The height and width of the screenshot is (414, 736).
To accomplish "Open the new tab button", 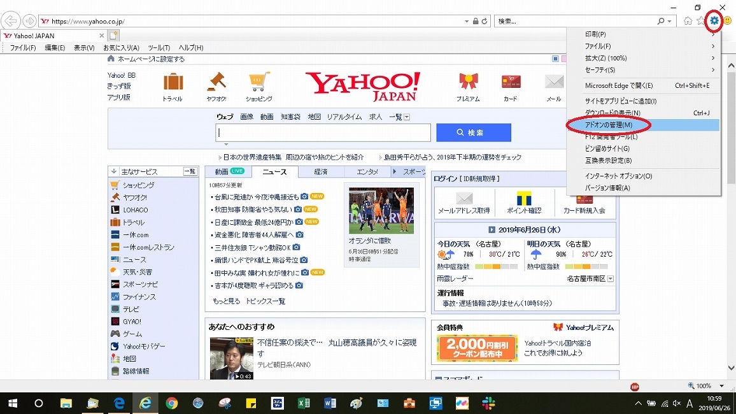I will [x=113, y=35].
